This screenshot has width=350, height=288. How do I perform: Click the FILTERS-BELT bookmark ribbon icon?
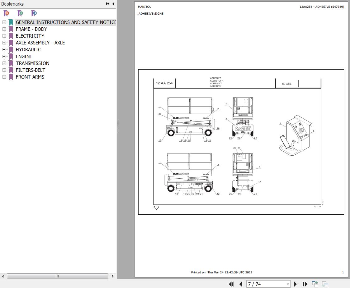11,70
